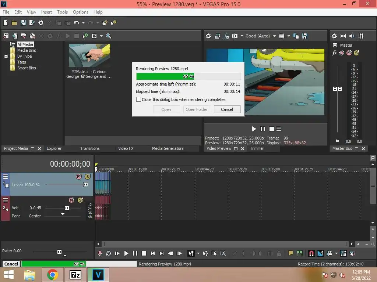Screen dimensions: 377x282
Task: Open Normal Edit Tool dropdown arrow
Action: (x=198, y=253)
